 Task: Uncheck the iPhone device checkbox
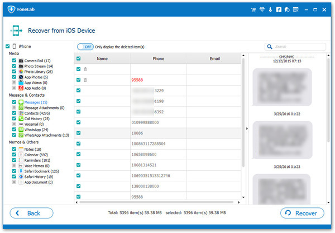[x=8, y=46]
